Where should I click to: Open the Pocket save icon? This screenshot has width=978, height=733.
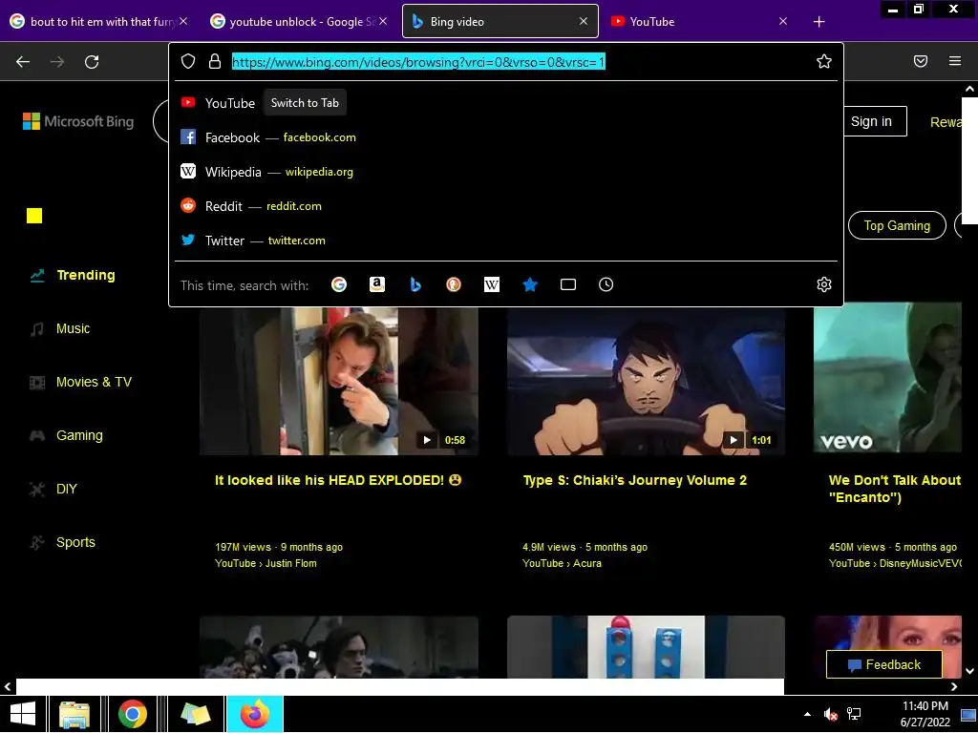pos(921,61)
